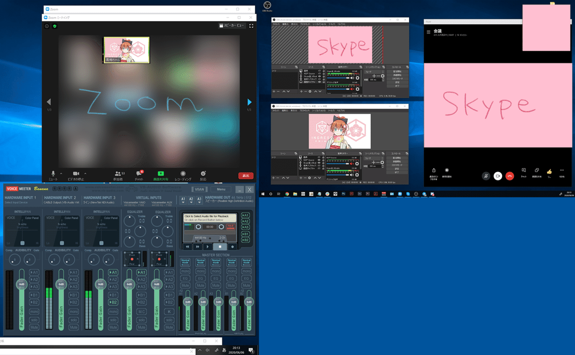The image size is (575, 355).
Task: Toggle the K button on Voicemeeter AUX strip
Action: tap(169, 311)
